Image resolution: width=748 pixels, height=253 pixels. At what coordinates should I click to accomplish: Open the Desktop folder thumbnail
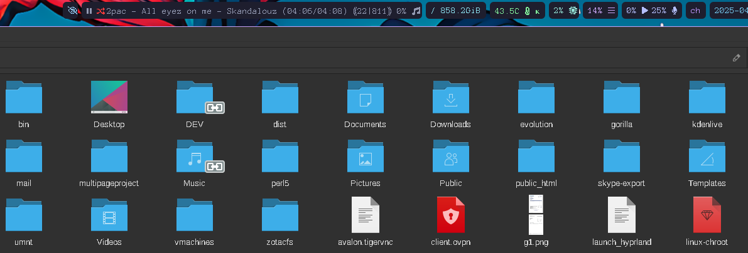pyautogui.click(x=109, y=98)
